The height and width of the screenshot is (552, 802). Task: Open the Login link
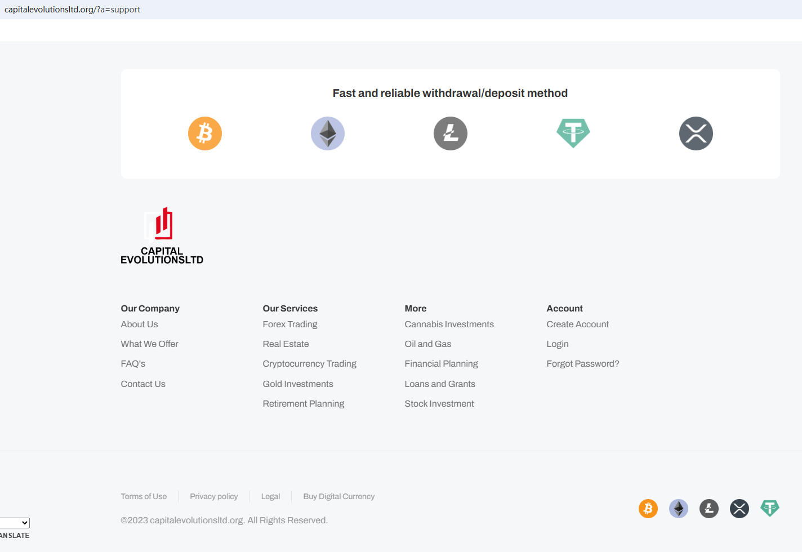click(558, 344)
